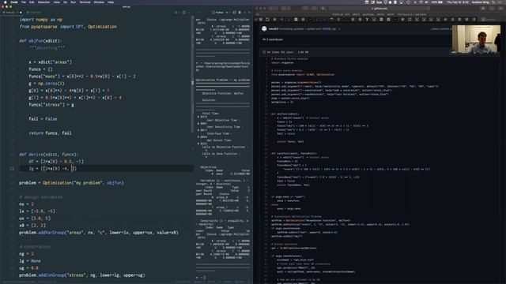This screenshot has width=506, height=284.
Task: Click line number 22 in the gutter
Action: tap(12, 168)
